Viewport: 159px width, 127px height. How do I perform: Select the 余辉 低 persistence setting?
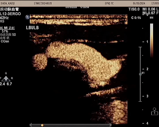[5, 38]
